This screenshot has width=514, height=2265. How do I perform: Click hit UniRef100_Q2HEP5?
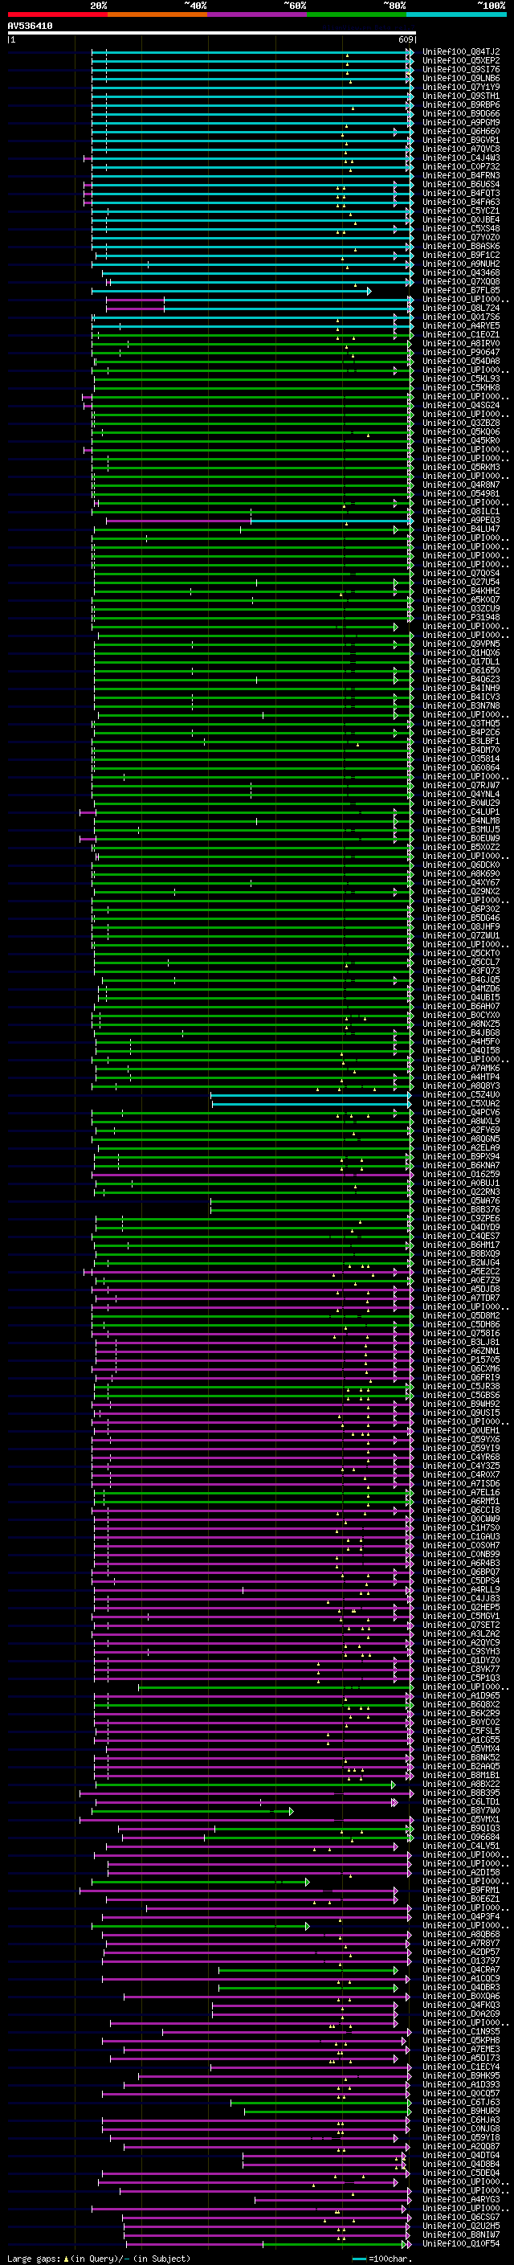tap(461, 1607)
